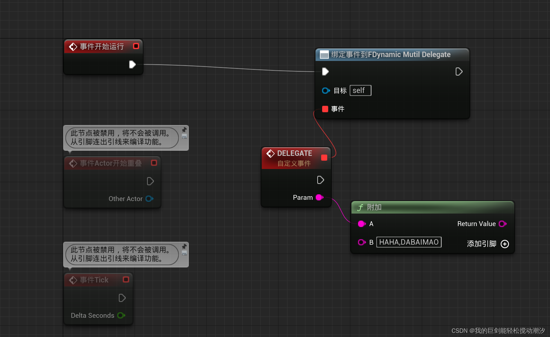The height and width of the screenshot is (337, 550).
Task: Click the red 事件 delegate pin on bind node
Action: click(325, 109)
